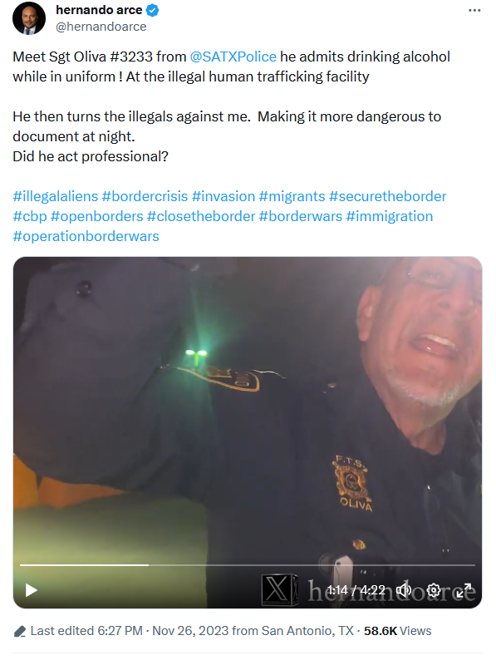Open the @SATXPolice mention link

(233, 57)
